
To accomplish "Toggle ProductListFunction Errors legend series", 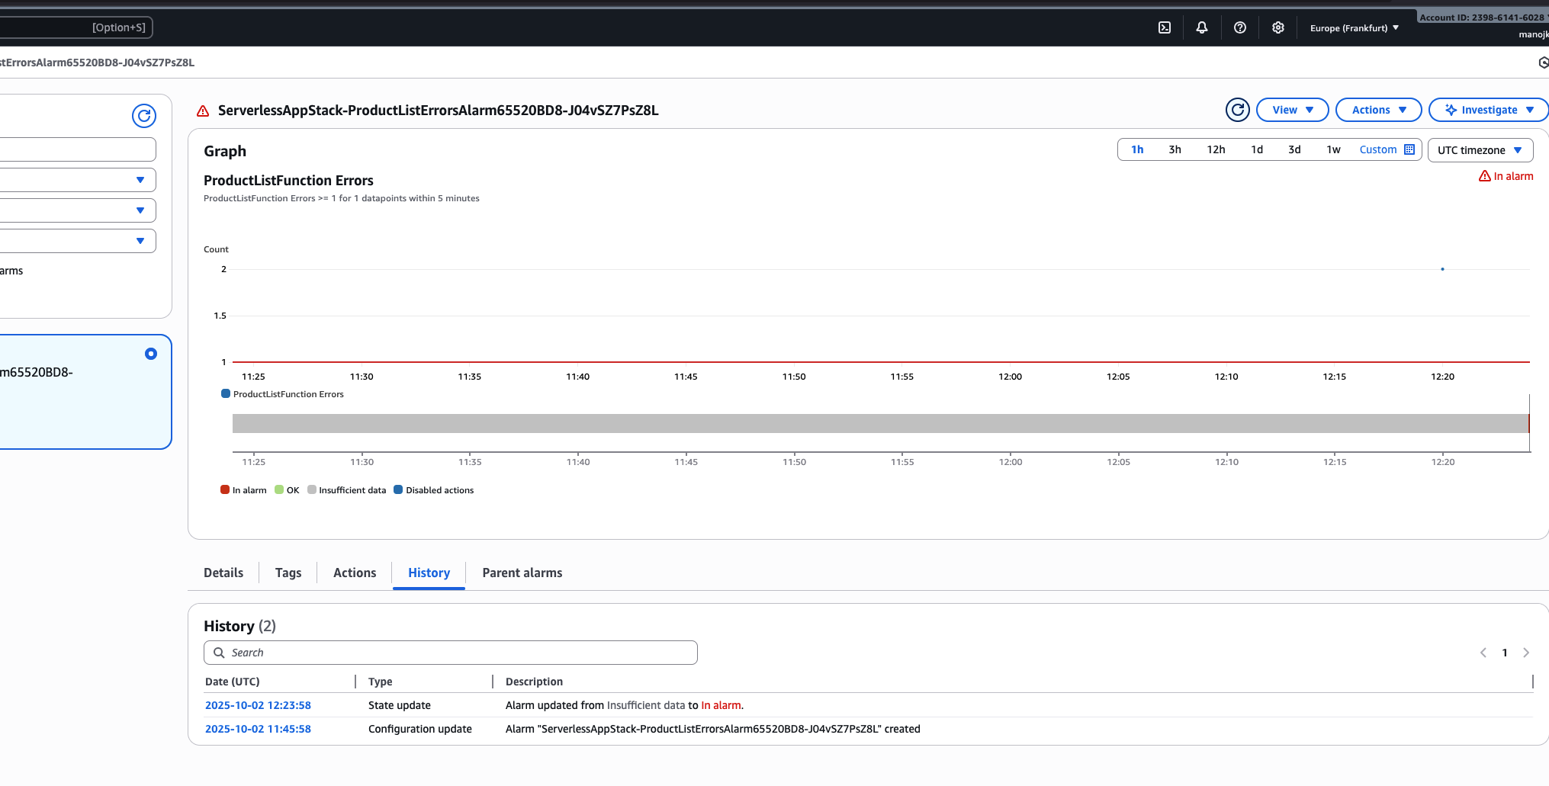I will [282, 394].
